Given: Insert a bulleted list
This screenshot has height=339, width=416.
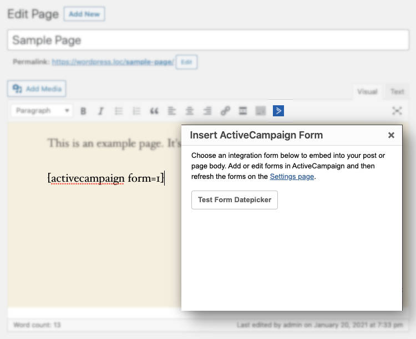Looking at the screenshot, I should click(x=119, y=111).
